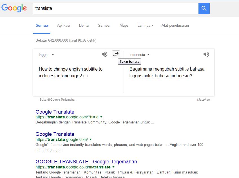This screenshot has width=239, height=178.
Task: Open Alat penelusuran search tools
Action: (175, 25)
